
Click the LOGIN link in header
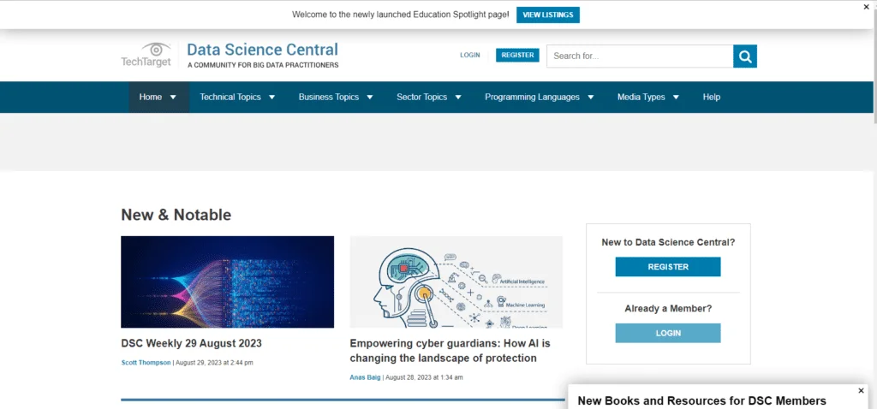point(470,56)
